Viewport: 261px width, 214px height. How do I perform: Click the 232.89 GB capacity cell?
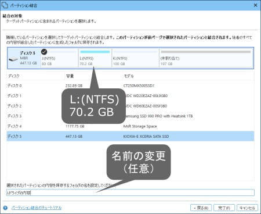[74, 85]
